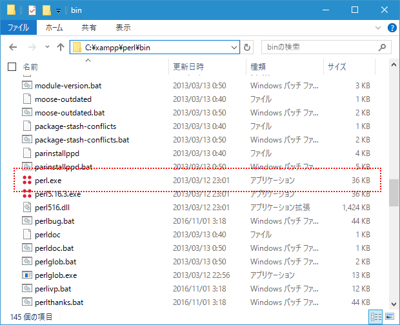Click the scroll up arrow
Image resolution: width=400 pixels, height=325 pixels.
coord(394,64)
